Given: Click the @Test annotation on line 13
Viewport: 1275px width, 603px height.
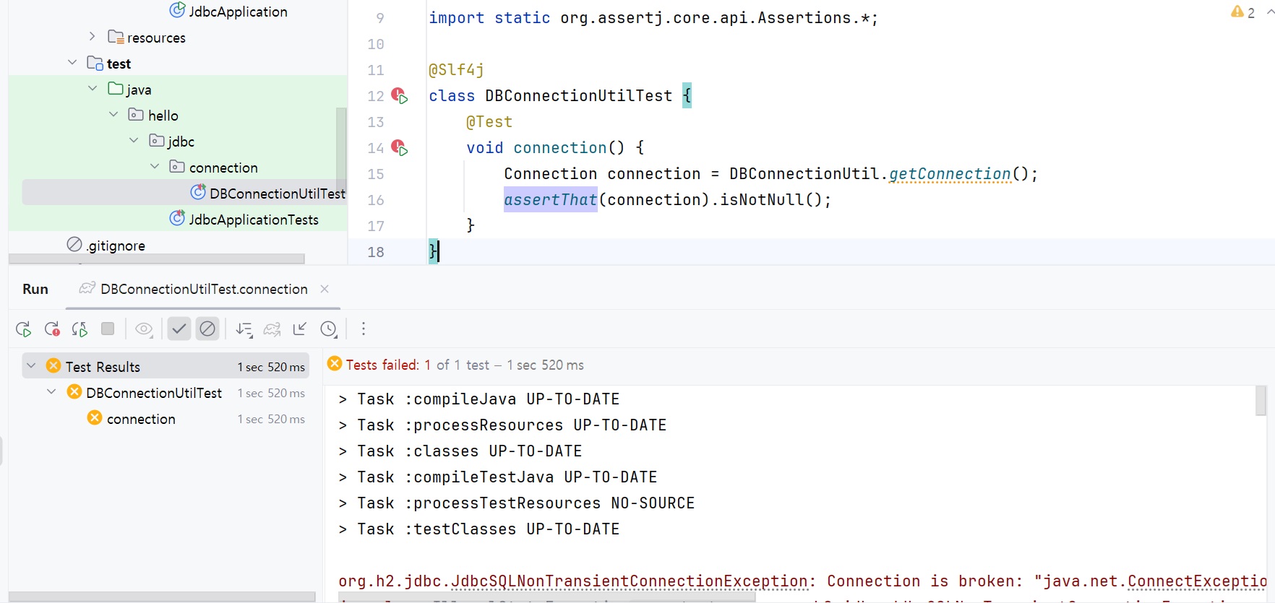Looking at the screenshot, I should pos(489,122).
